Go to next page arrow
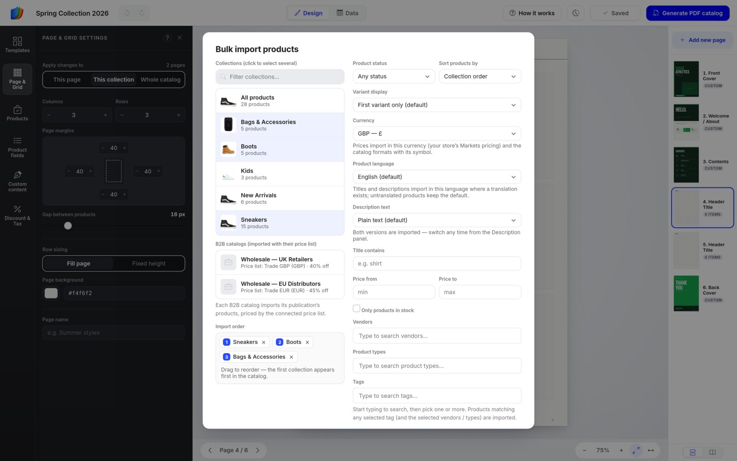The height and width of the screenshot is (461, 737). [257, 450]
